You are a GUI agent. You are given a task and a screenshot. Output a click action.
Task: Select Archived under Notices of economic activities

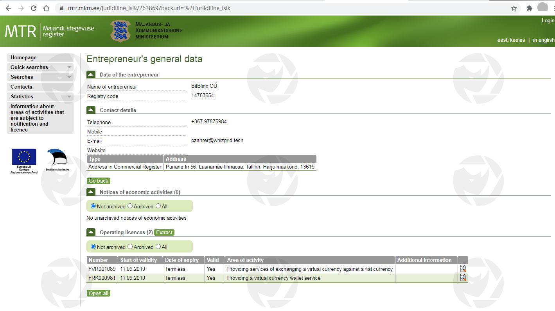coord(130,206)
